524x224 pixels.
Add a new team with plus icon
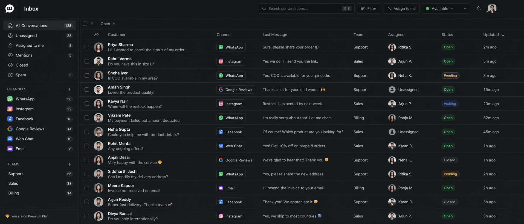coord(70,164)
